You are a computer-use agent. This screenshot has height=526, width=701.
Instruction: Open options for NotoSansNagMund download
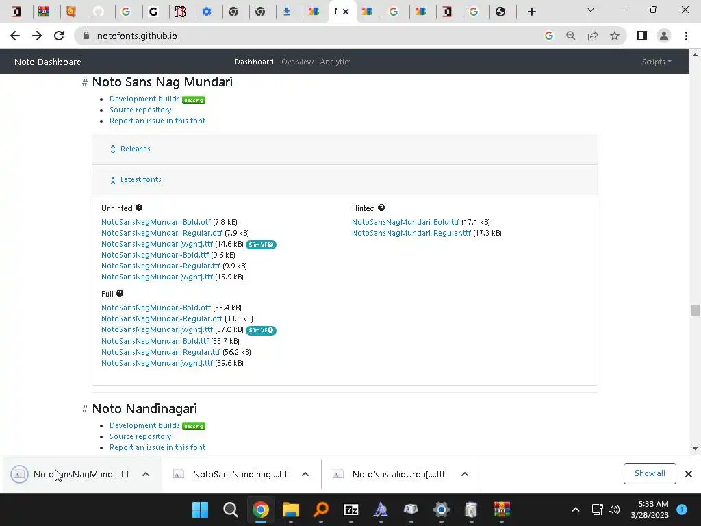146,474
